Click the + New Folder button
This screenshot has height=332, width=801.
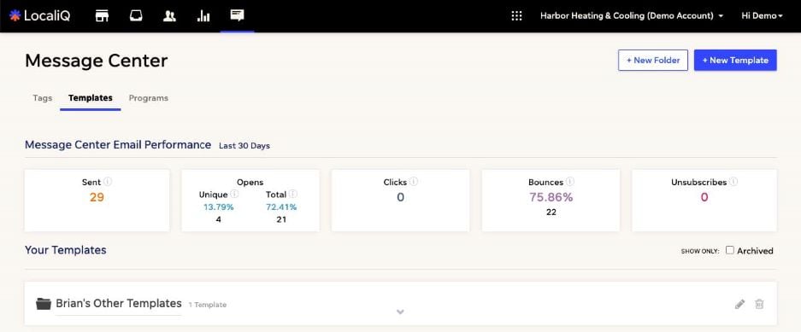[653, 61]
